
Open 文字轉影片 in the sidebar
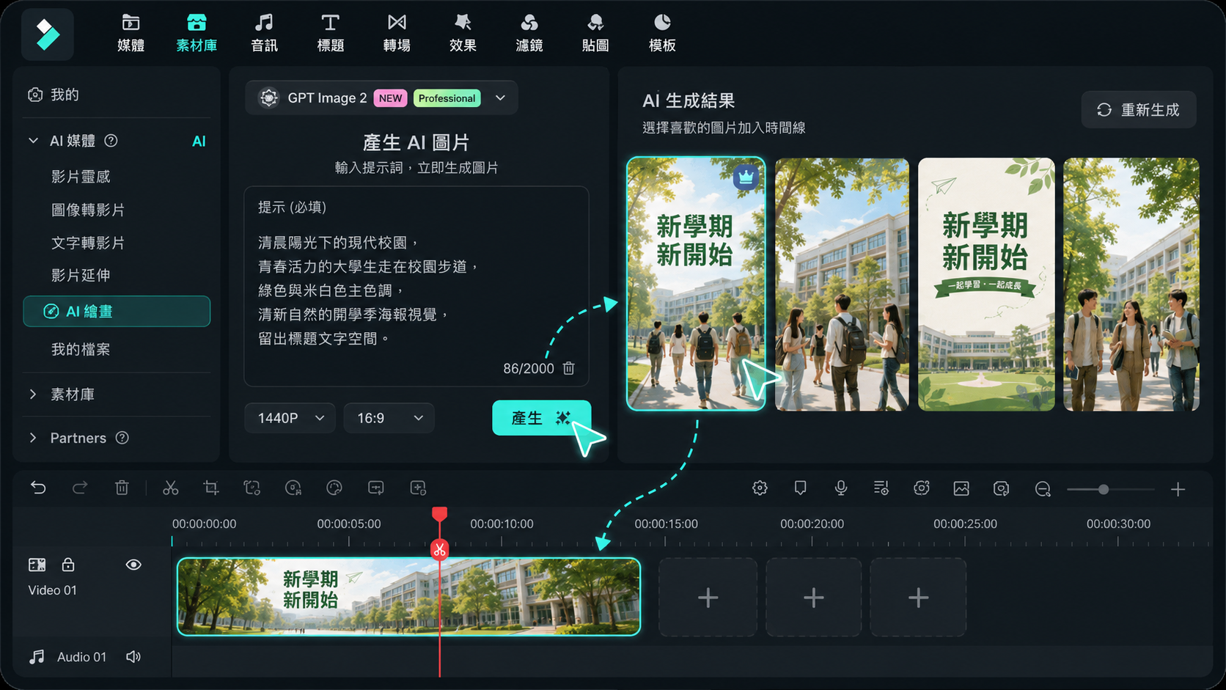[88, 243]
